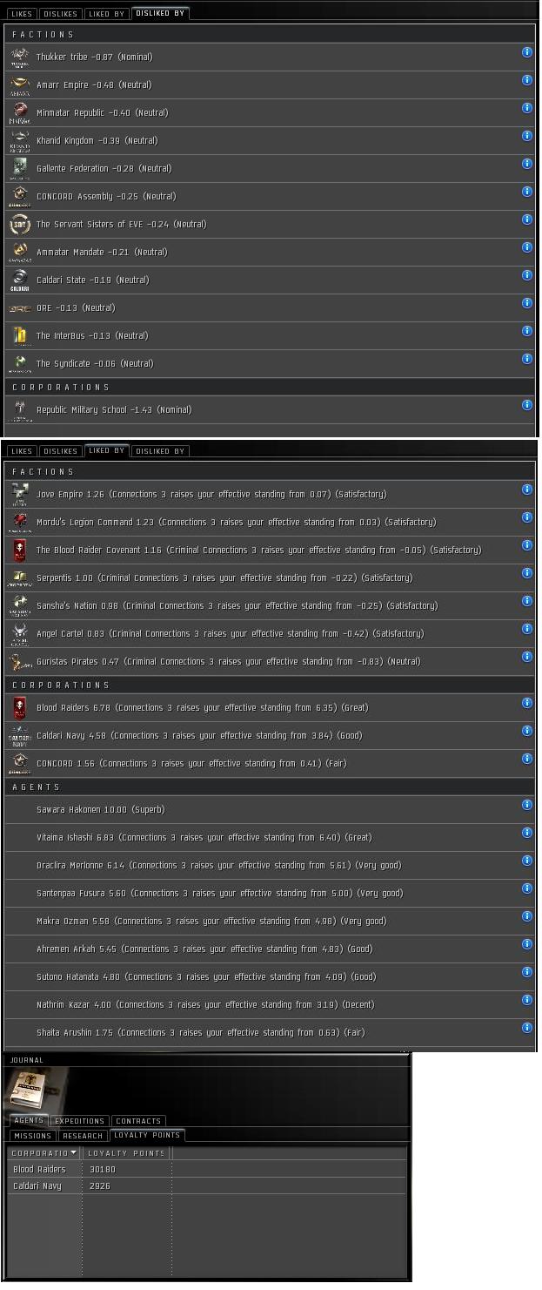
Task: Click The InterBus faction logo
Action: click(19, 335)
